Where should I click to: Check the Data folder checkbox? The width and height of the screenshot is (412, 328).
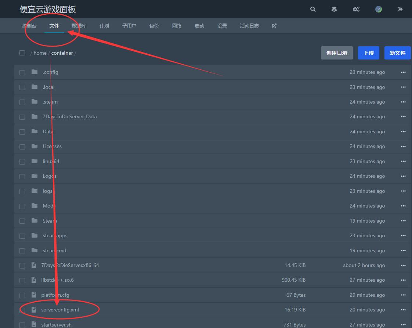coord(22,131)
